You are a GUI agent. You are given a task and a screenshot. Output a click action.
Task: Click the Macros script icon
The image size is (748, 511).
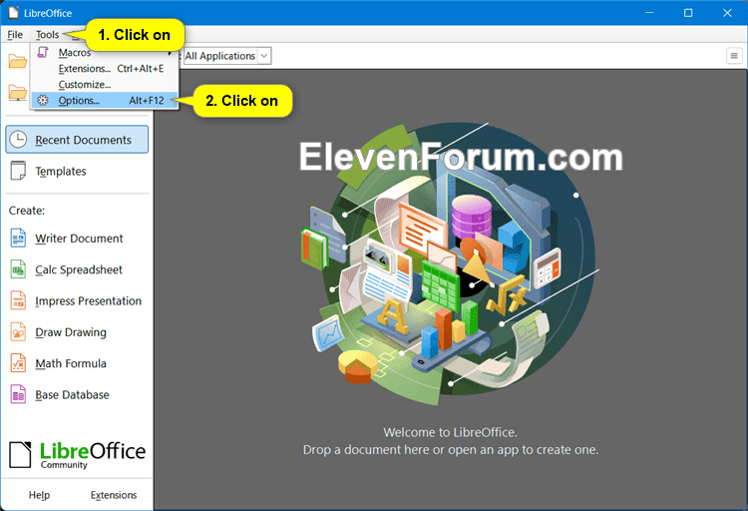[43, 52]
